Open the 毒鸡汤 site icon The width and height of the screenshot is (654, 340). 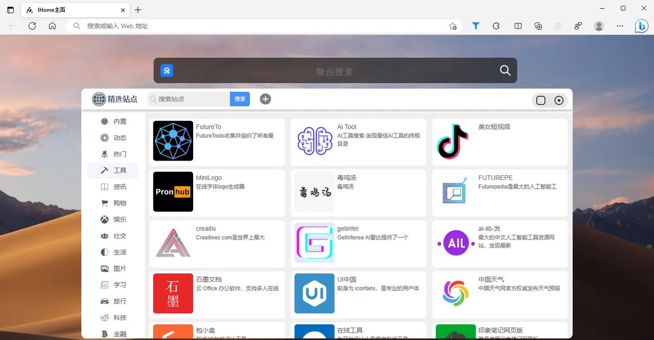click(314, 192)
